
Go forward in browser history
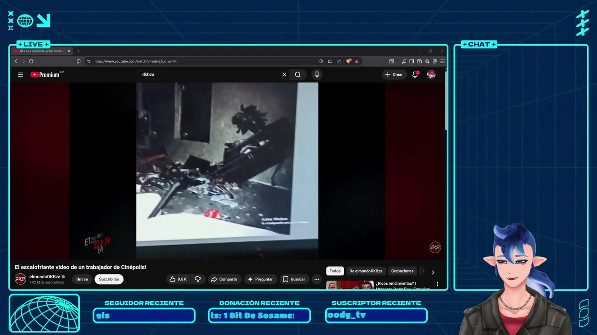tap(23, 61)
